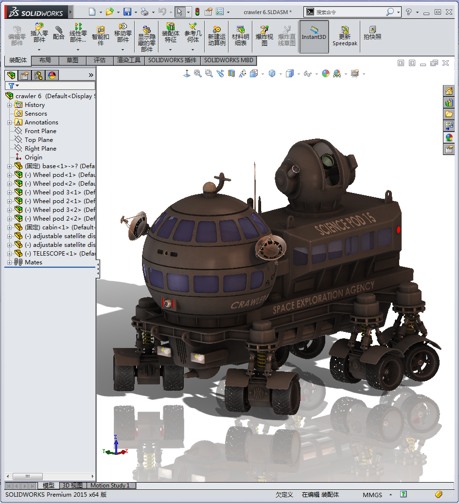Switch to the 评估 (Evaluate) tab

point(100,60)
